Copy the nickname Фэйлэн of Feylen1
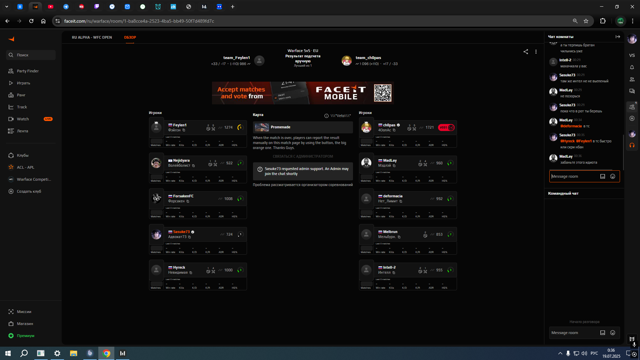 click(184, 130)
